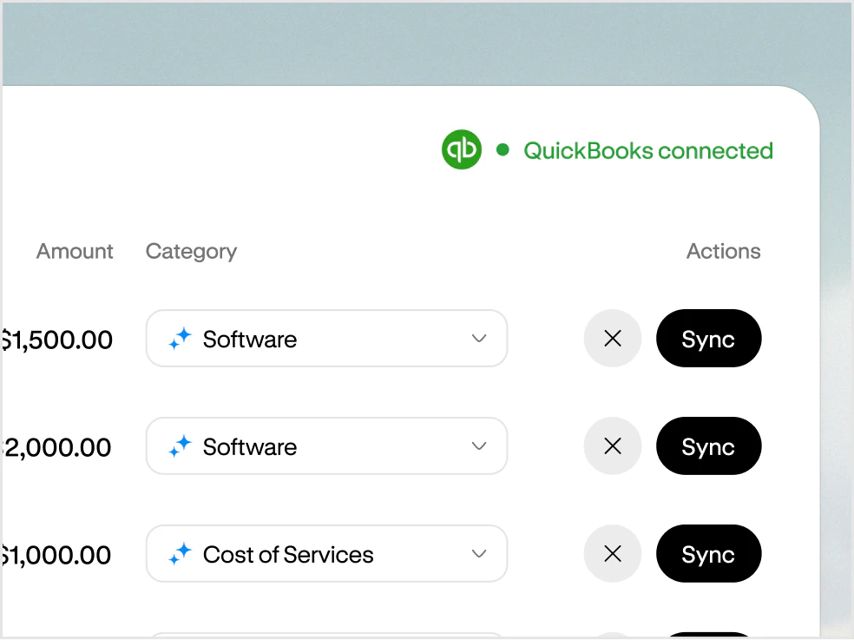The height and width of the screenshot is (640, 854).
Task: Open the Software category dropdown for $1,500.00
Action: click(x=327, y=339)
